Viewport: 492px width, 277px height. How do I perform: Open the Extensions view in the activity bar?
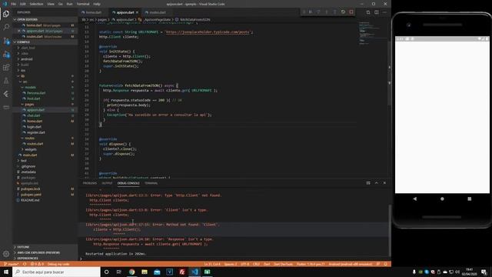pos(6,68)
